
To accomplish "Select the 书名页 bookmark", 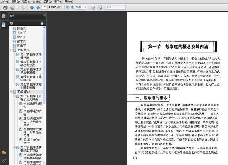I will tap(22, 33).
